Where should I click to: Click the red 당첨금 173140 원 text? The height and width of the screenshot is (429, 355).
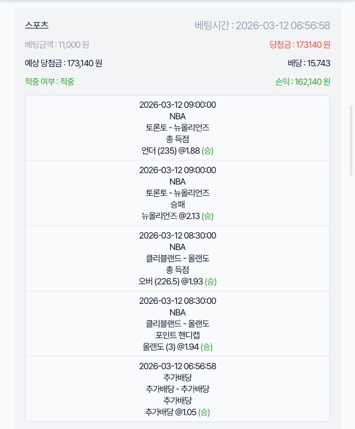pos(300,44)
